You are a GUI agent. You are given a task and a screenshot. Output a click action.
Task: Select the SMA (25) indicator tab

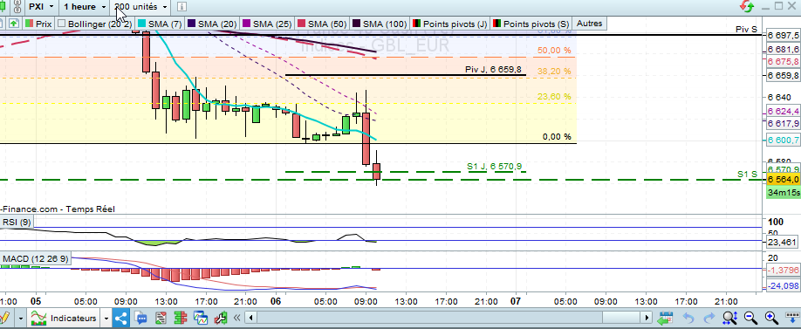pyautogui.click(x=268, y=24)
